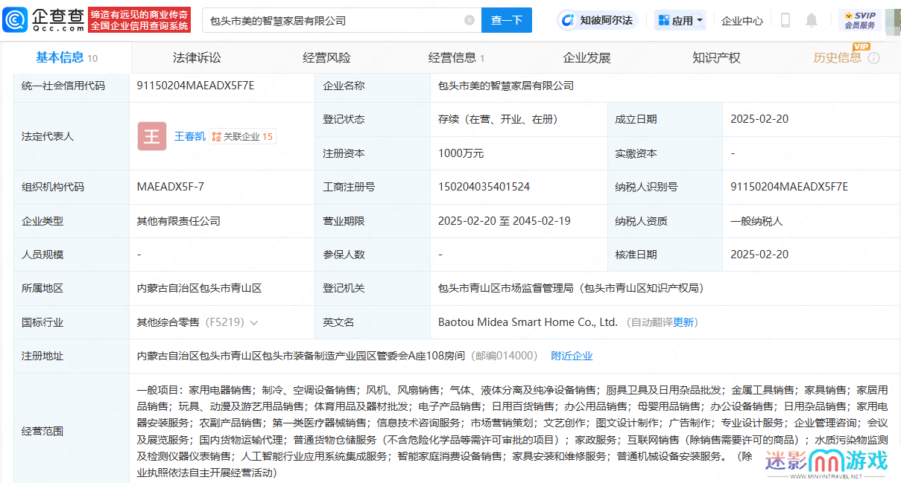Switch to the 知识产权 tab
This screenshot has height=483, width=901.
point(716,57)
